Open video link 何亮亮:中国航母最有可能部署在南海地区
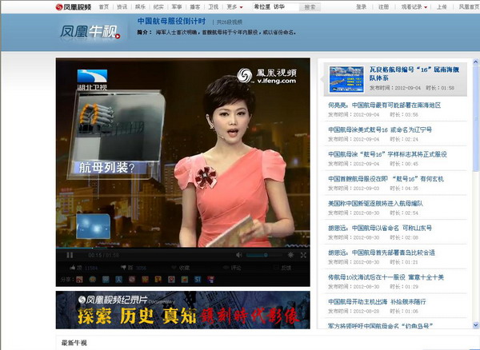Screen dimensions: 480x350 [x=384, y=105]
